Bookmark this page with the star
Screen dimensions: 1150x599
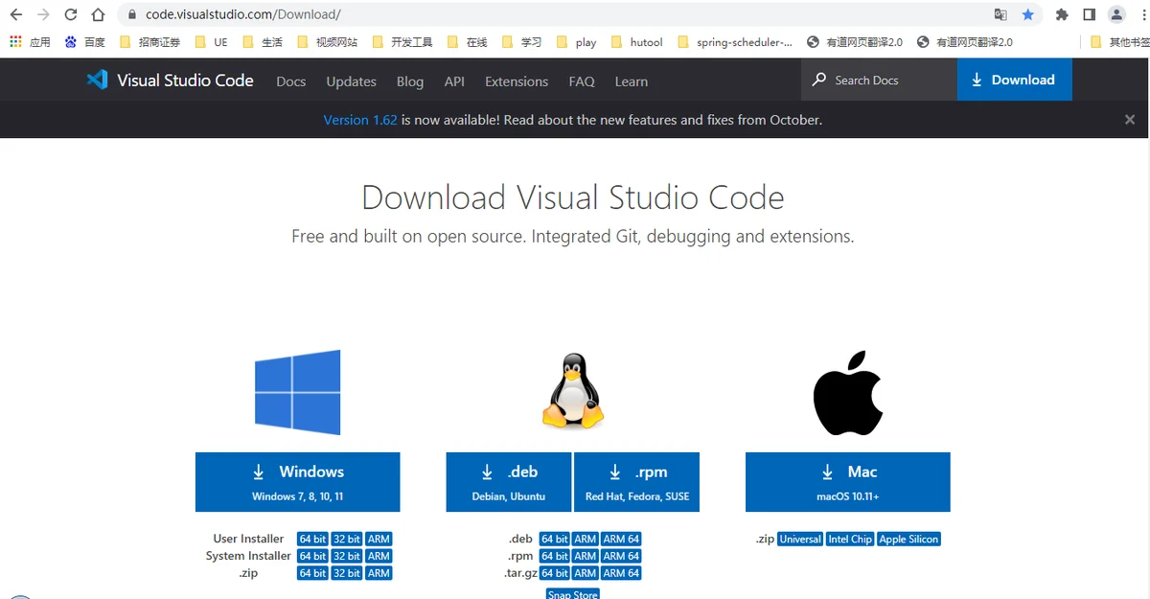click(x=1028, y=15)
